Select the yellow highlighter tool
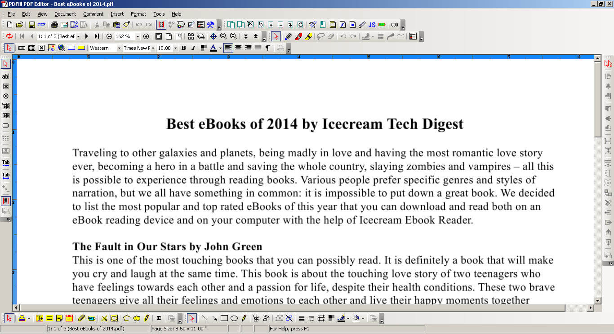Screen dimensions: 614x334 (308, 36)
